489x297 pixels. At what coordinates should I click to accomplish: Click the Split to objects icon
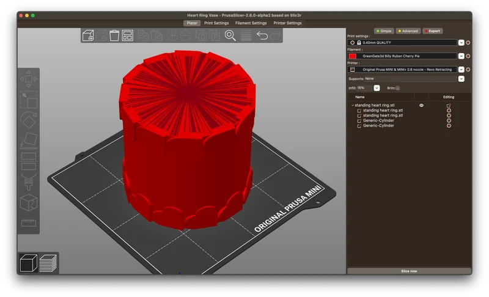[201, 35]
